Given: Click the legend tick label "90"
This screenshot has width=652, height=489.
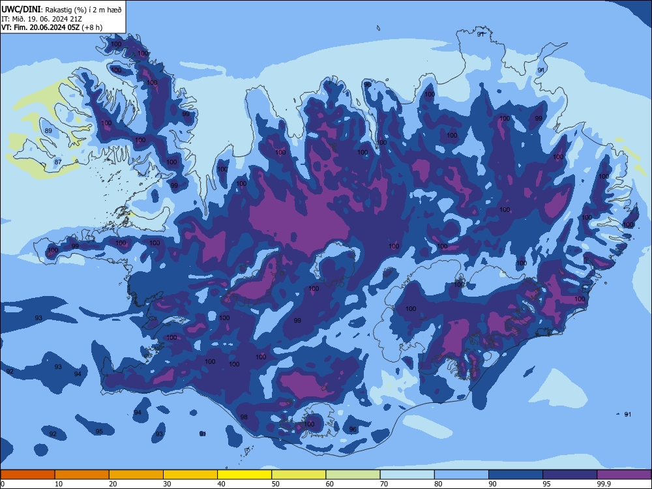Looking at the screenshot, I should pos(493,484).
